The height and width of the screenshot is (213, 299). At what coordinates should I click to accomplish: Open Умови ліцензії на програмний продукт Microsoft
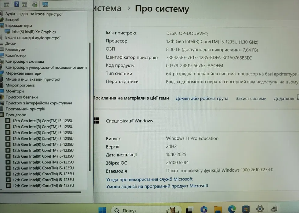coord(157,186)
